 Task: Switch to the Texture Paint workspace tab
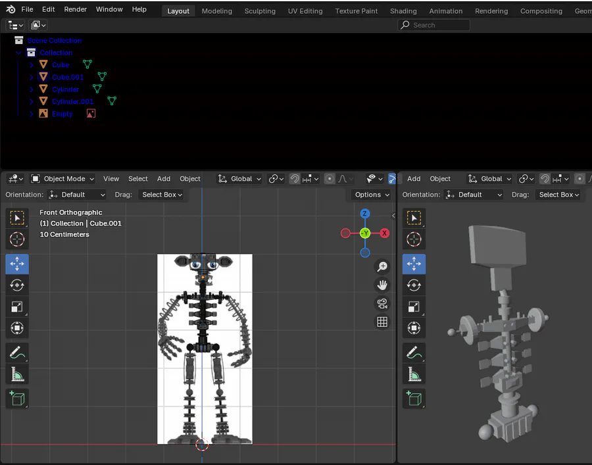coord(356,11)
